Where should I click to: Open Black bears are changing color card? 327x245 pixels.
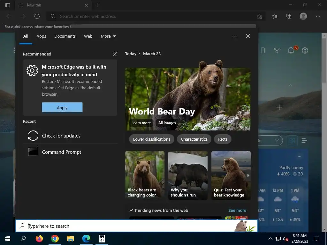[145, 175]
